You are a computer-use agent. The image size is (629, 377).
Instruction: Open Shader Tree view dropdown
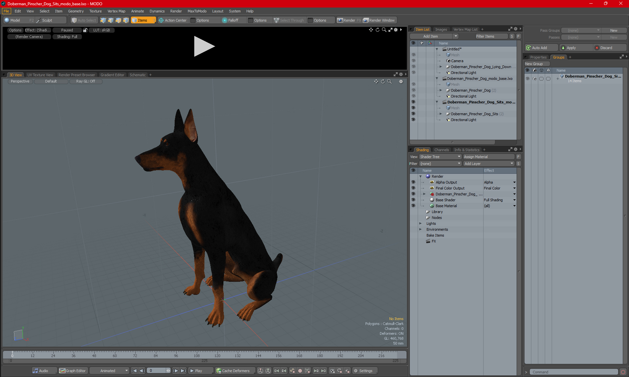[x=440, y=157]
